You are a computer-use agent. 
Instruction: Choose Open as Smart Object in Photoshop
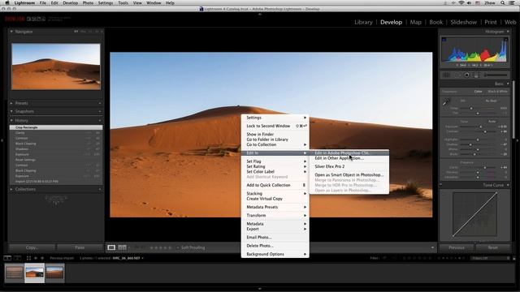(349, 175)
